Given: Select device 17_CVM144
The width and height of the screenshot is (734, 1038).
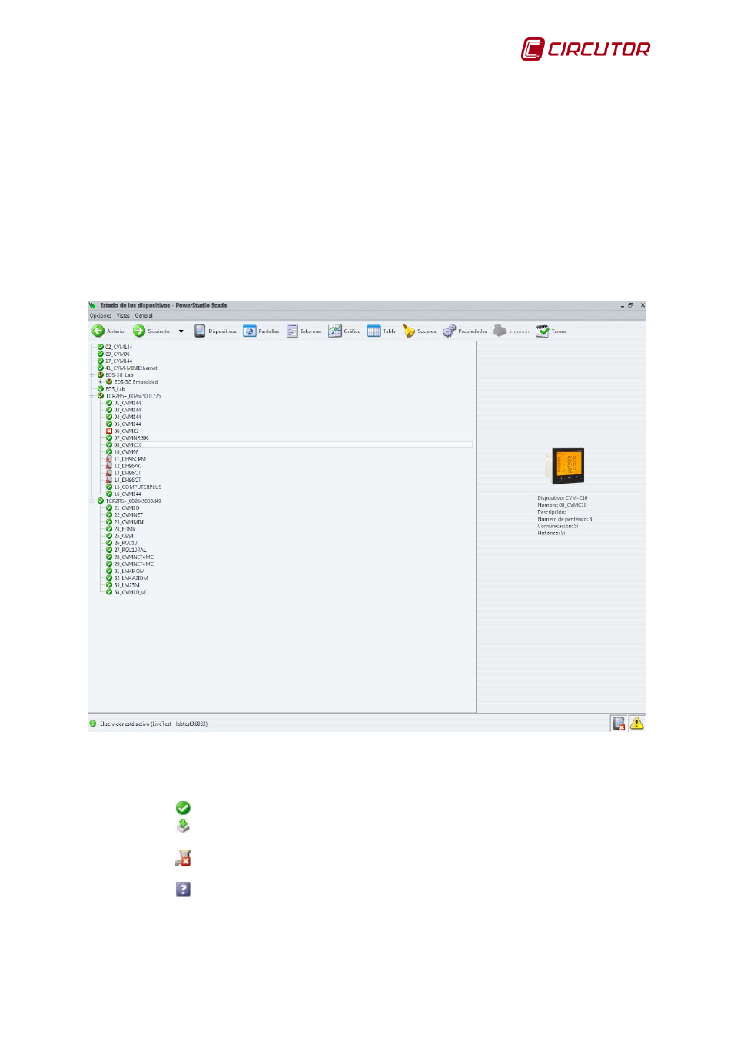Looking at the screenshot, I should (x=118, y=361).
